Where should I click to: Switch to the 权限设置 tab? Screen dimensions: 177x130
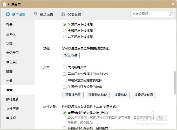click(71, 14)
